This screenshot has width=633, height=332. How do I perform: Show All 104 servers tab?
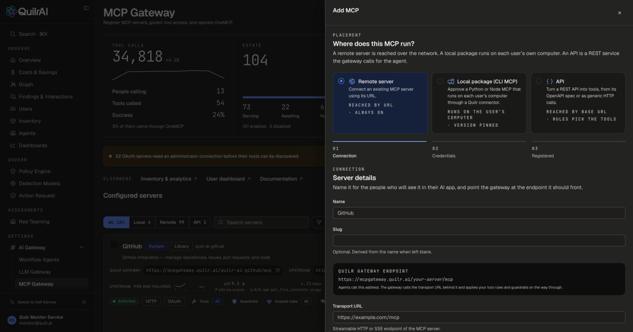116,222
